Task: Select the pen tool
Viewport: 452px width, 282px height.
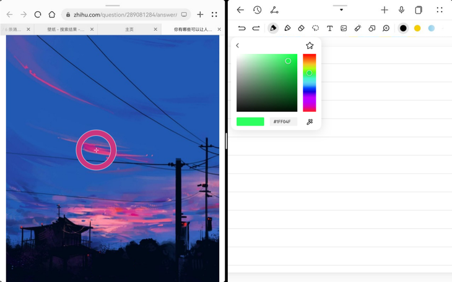Action: pyautogui.click(x=273, y=28)
